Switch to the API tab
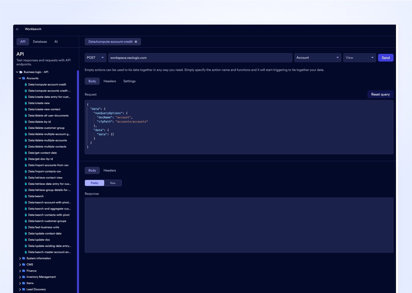The height and width of the screenshot is (293, 412). click(x=23, y=42)
